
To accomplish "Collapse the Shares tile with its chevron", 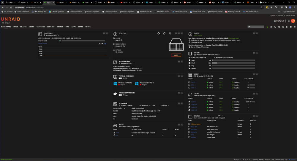I will [257, 116].
